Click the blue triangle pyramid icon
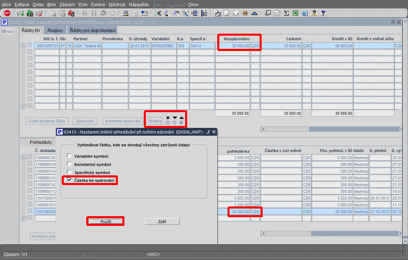The width and height of the screenshot is (408, 260). coord(254,13)
